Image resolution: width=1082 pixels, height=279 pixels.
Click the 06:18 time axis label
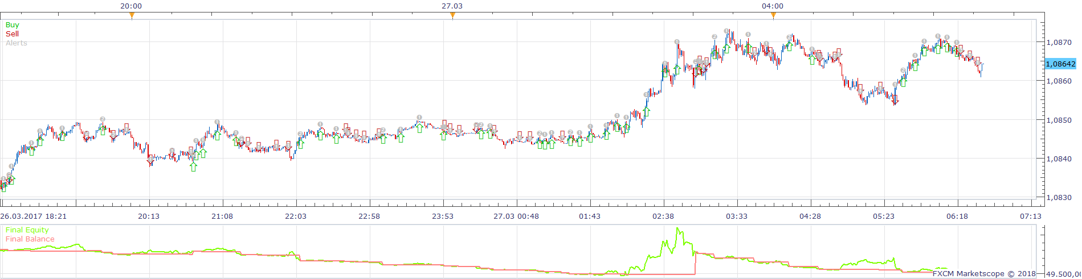tap(957, 216)
